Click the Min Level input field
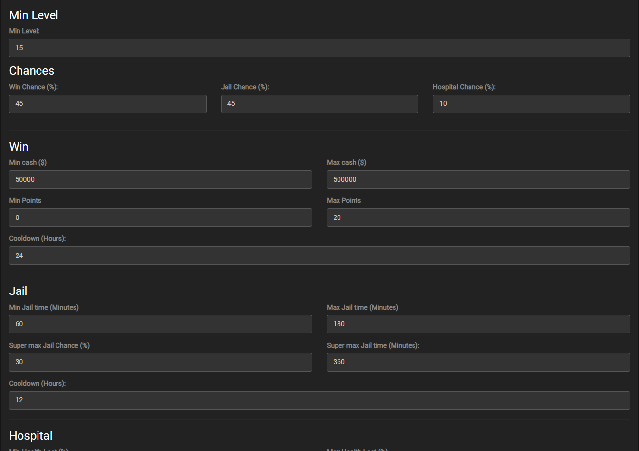Viewport: 639px width, 451px height. click(x=319, y=48)
